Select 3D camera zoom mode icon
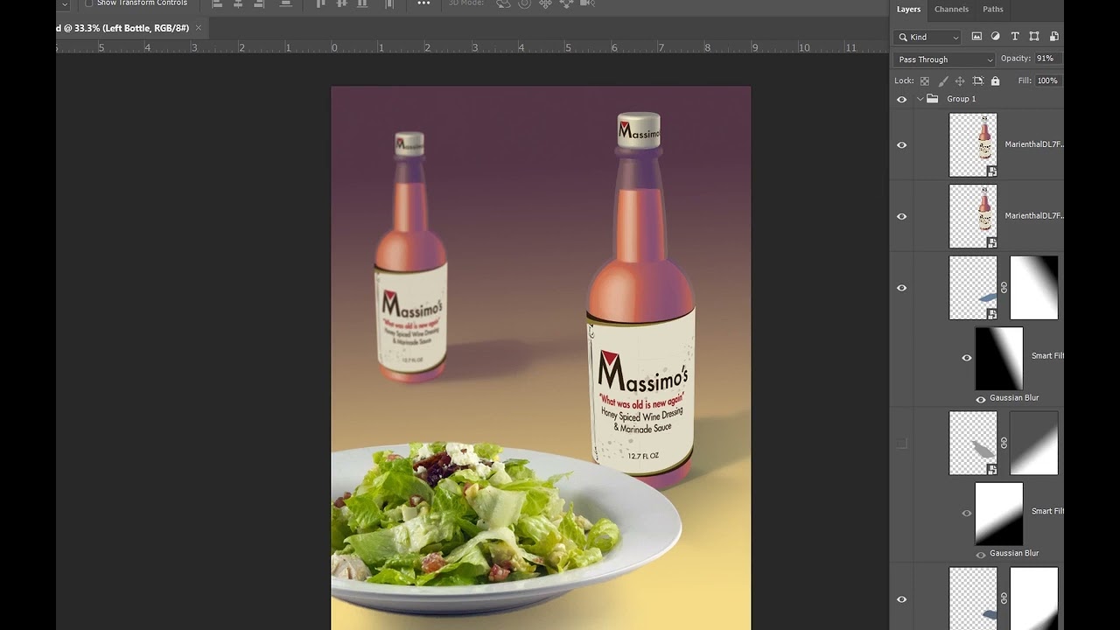The width and height of the screenshot is (1120, 630). (587, 3)
